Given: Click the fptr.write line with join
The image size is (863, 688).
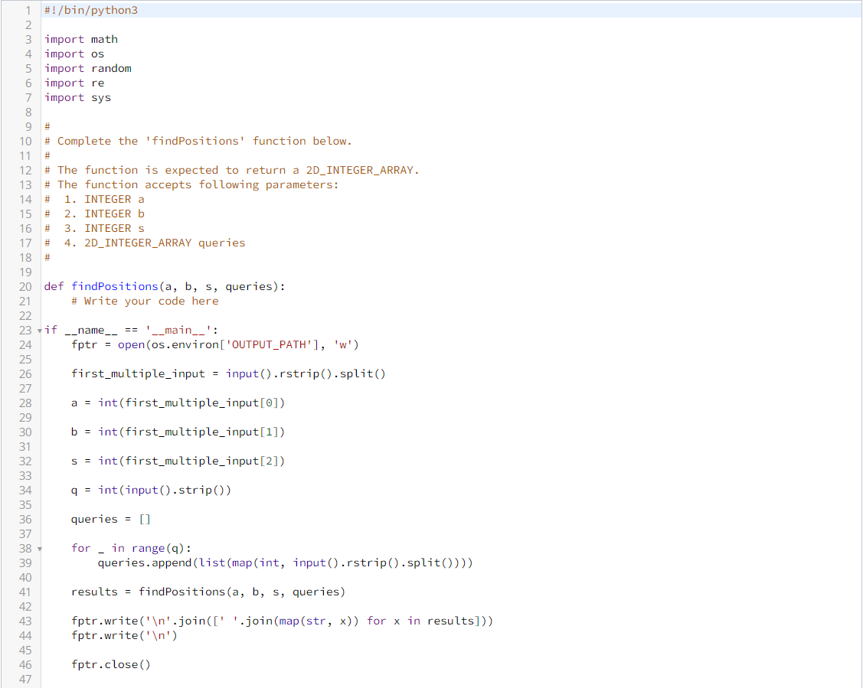Looking at the screenshot, I should click(x=282, y=621).
